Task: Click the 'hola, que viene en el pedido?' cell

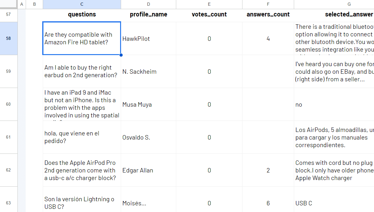Action: point(82,137)
